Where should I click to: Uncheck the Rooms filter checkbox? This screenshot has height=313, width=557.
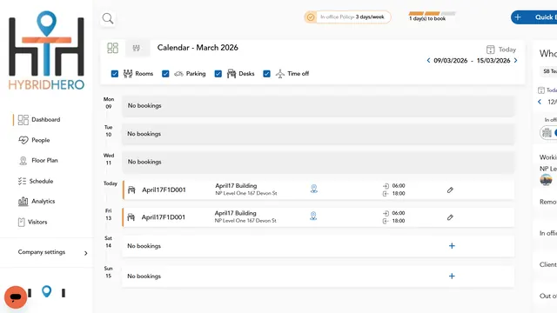pyautogui.click(x=115, y=74)
